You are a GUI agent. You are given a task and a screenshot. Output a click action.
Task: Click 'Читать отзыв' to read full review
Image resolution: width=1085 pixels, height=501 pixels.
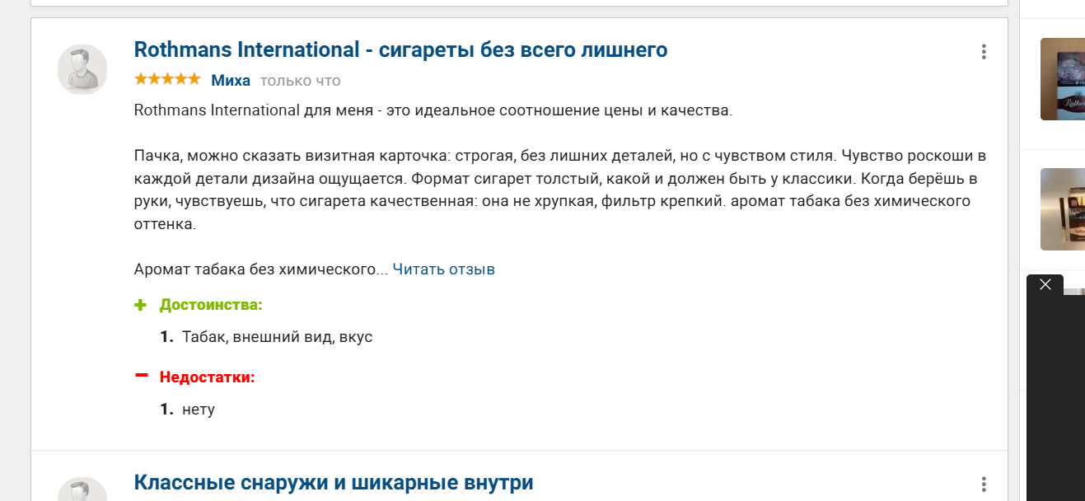[443, 269]
